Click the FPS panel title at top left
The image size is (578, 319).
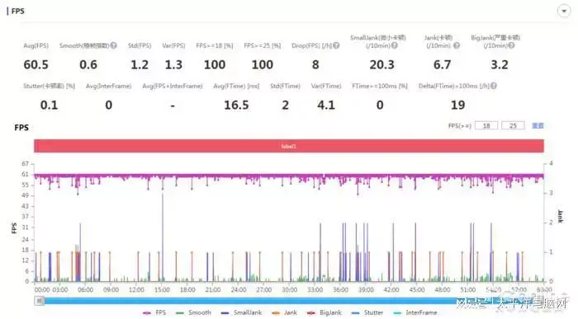pyautogui.click(x=17, y=11)
